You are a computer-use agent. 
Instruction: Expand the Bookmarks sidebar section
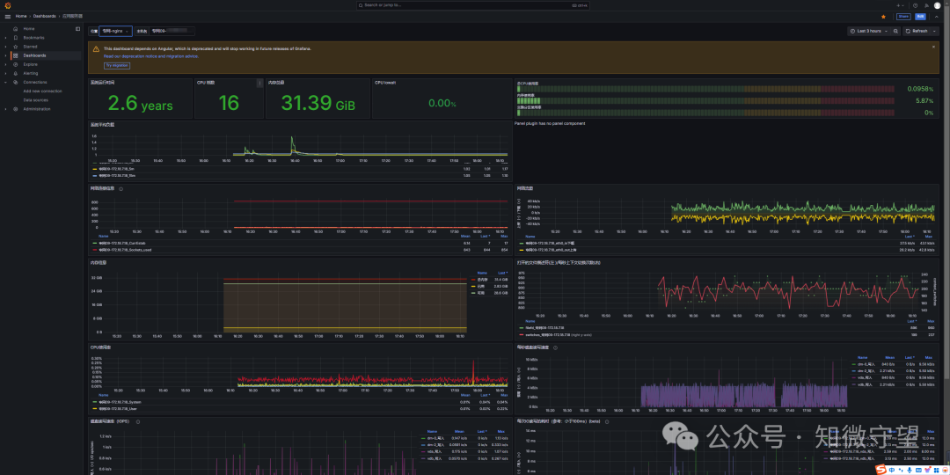6,38
